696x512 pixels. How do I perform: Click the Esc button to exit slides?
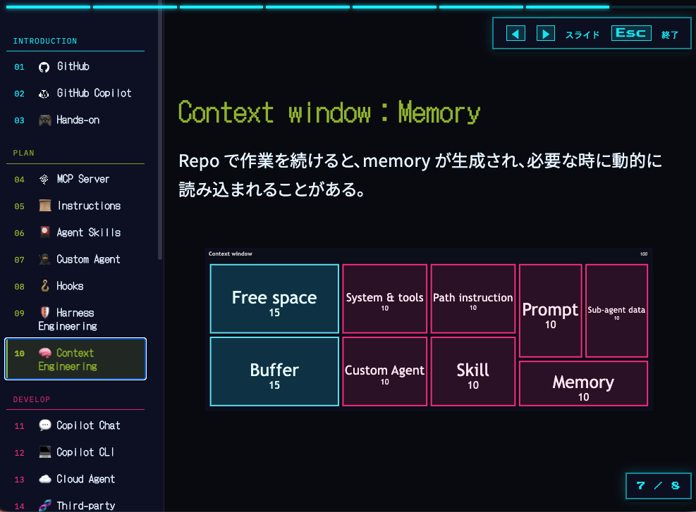pyautogui.click(x=631, y=33)
